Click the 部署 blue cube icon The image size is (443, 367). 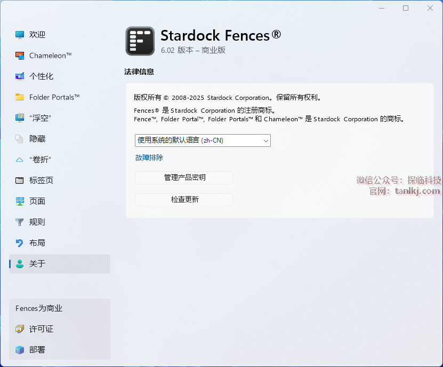point(20,350)
